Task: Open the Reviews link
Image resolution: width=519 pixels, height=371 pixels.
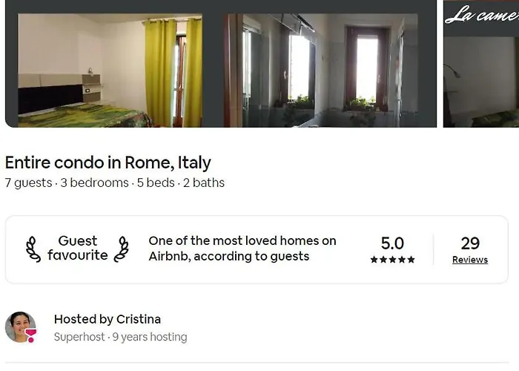Action: pos(470,260)
